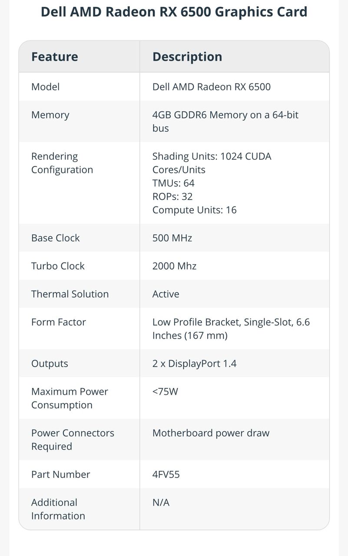
Task: Click the Description column header
Action: (187, 57)
